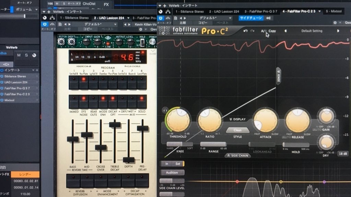The image size is (351, 197).
Task: Toggle power for FabFilter Pro-C 2 insert
Action: pos(2,94)
